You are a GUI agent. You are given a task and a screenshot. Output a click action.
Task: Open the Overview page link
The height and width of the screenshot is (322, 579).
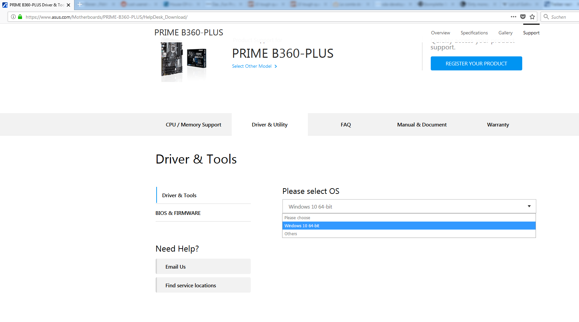440,33
